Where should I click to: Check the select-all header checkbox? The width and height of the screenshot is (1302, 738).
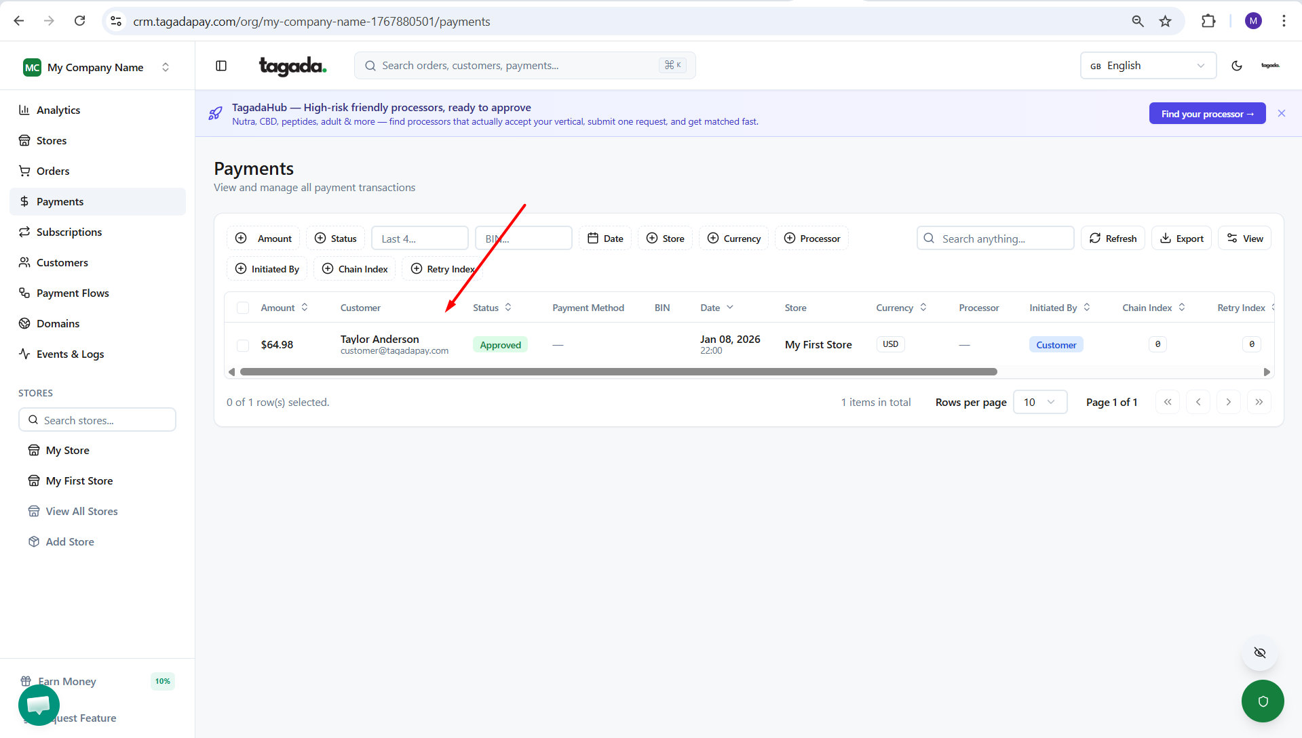243,308
